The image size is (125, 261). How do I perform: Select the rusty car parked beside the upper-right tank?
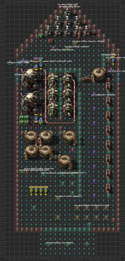pyautogui.click(x=87, y=79)
